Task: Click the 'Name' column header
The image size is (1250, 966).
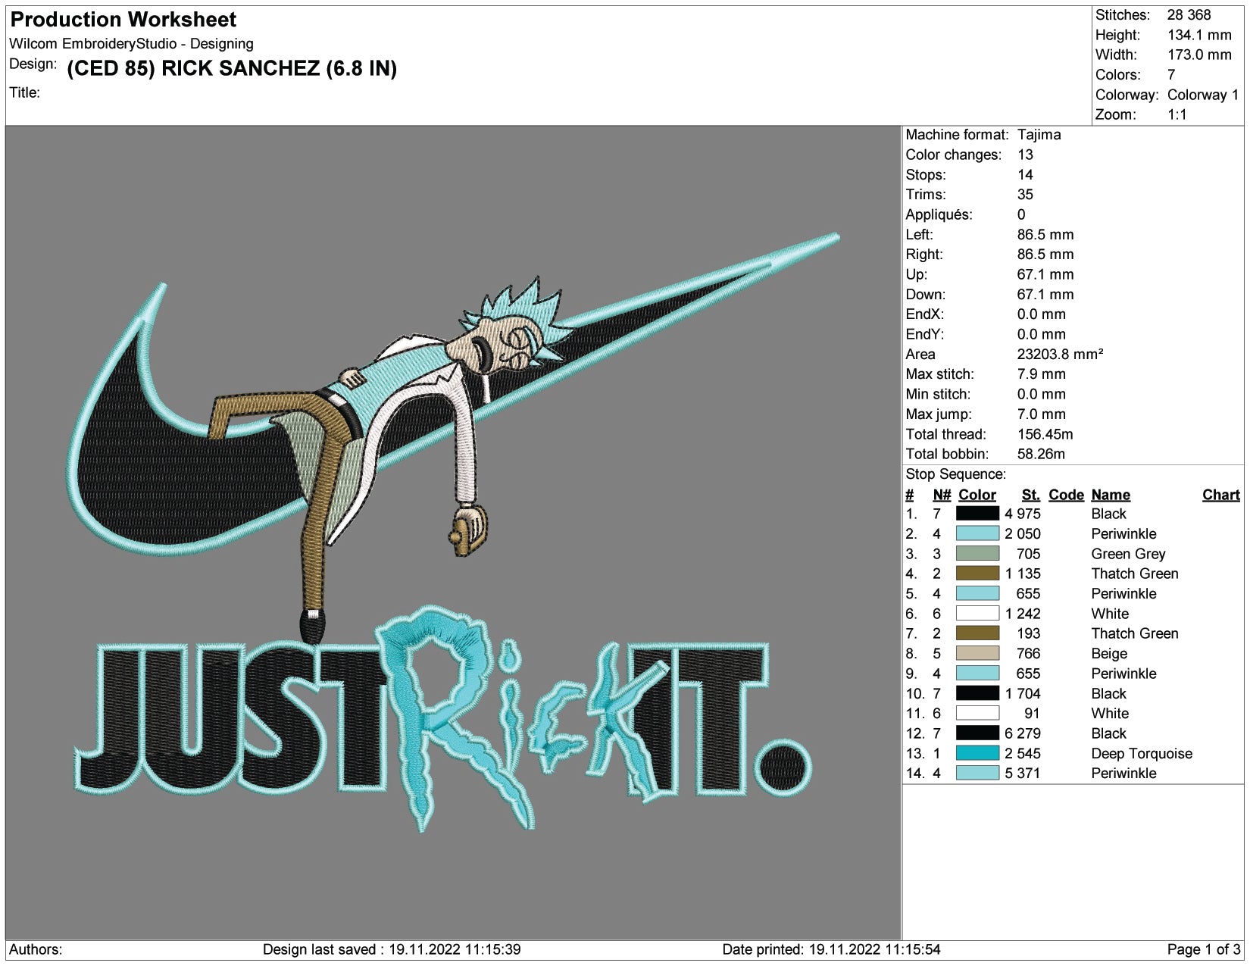Action: coord(1111,495)
